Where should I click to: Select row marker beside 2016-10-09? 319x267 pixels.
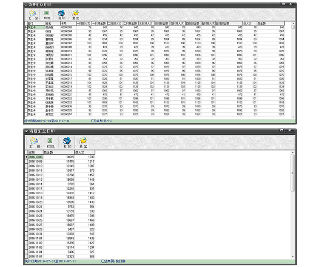coord(26,162)
